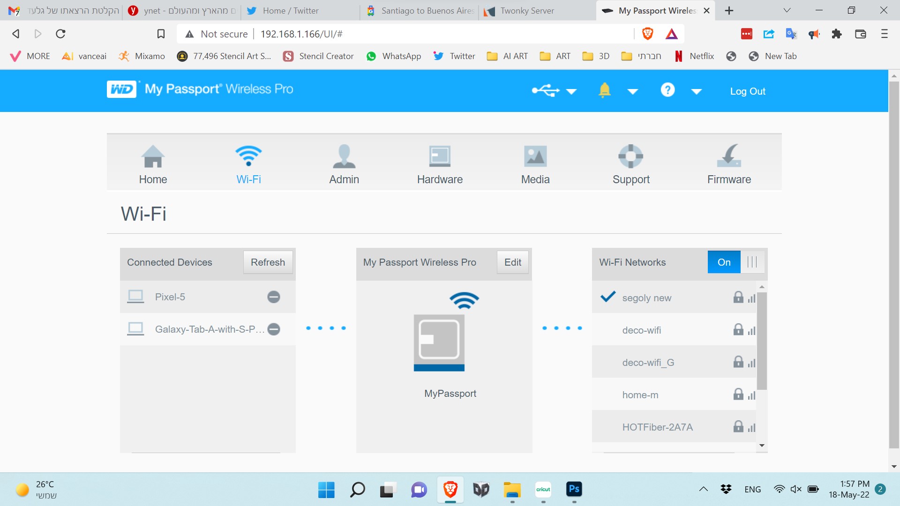Viewport: 900px width, 506px height.
Task: Open the Brave wallet icon
Action: [x=861, y=34]
